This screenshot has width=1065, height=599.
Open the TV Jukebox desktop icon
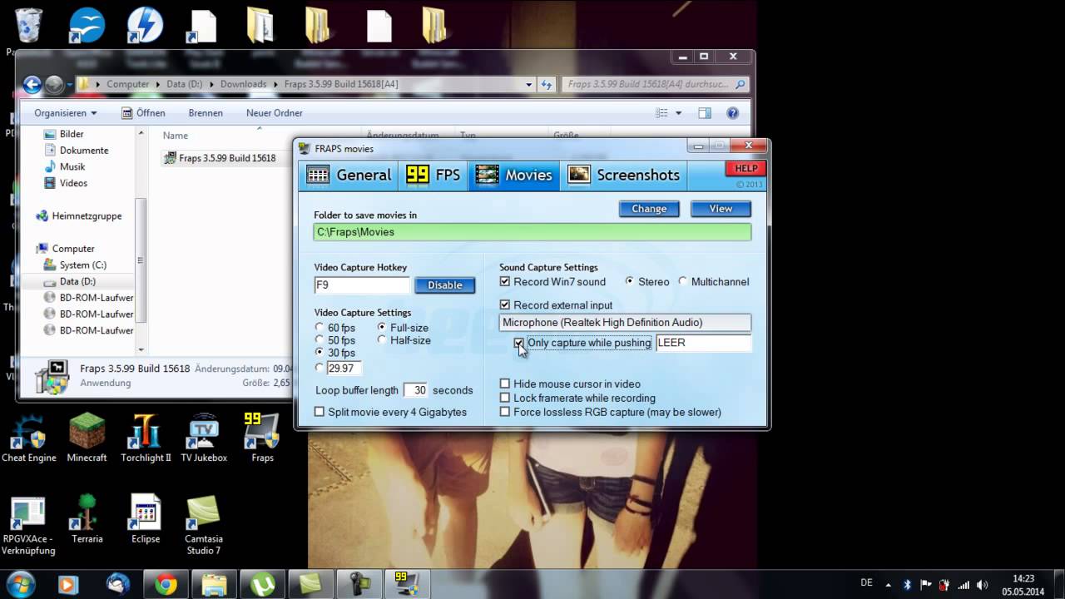(x=204, y=437)
